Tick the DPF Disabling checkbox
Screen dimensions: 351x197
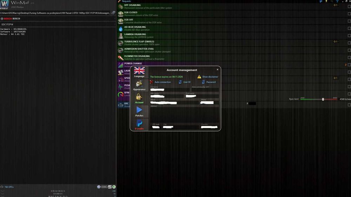click(349, 6)
